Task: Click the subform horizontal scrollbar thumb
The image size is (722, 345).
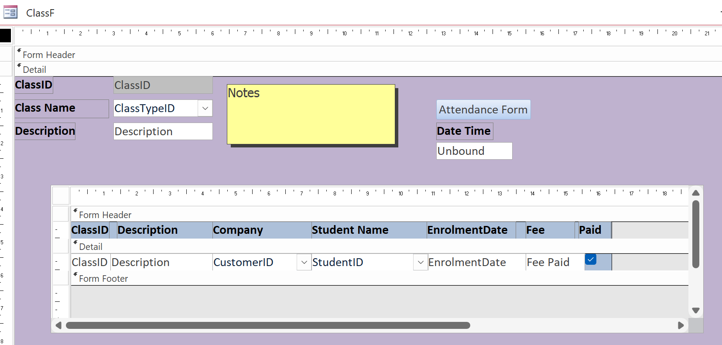Action: (268, 325)
